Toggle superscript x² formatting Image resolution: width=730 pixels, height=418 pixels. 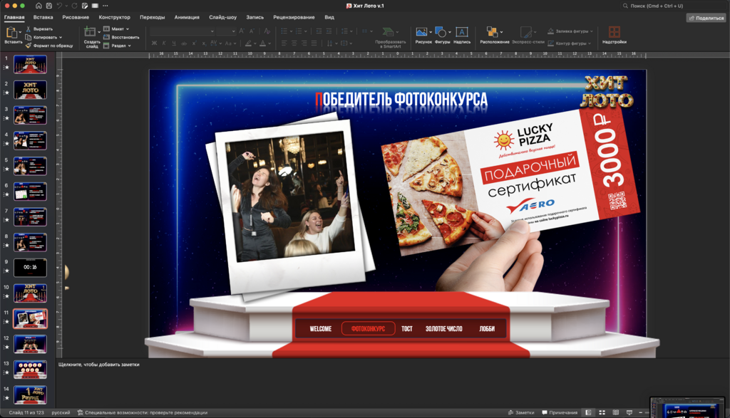(194, 43)
